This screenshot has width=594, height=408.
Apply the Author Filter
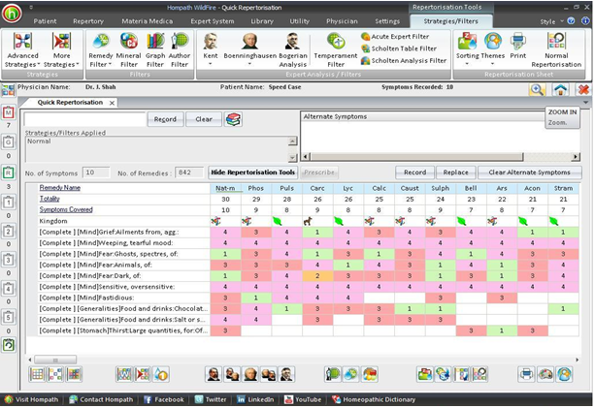tap(180, 50)
